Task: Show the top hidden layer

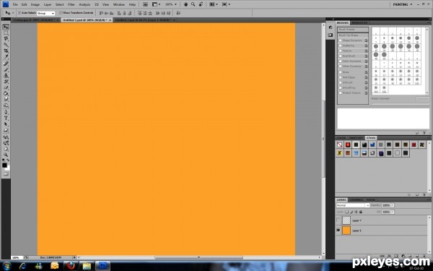Action: click(x=338, y=220)
